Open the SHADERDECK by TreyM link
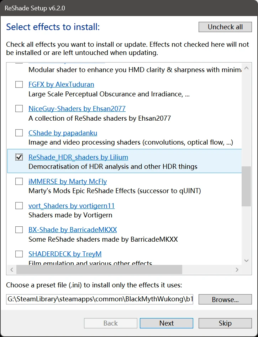This screenshot has width=258, height=337. 65,254
